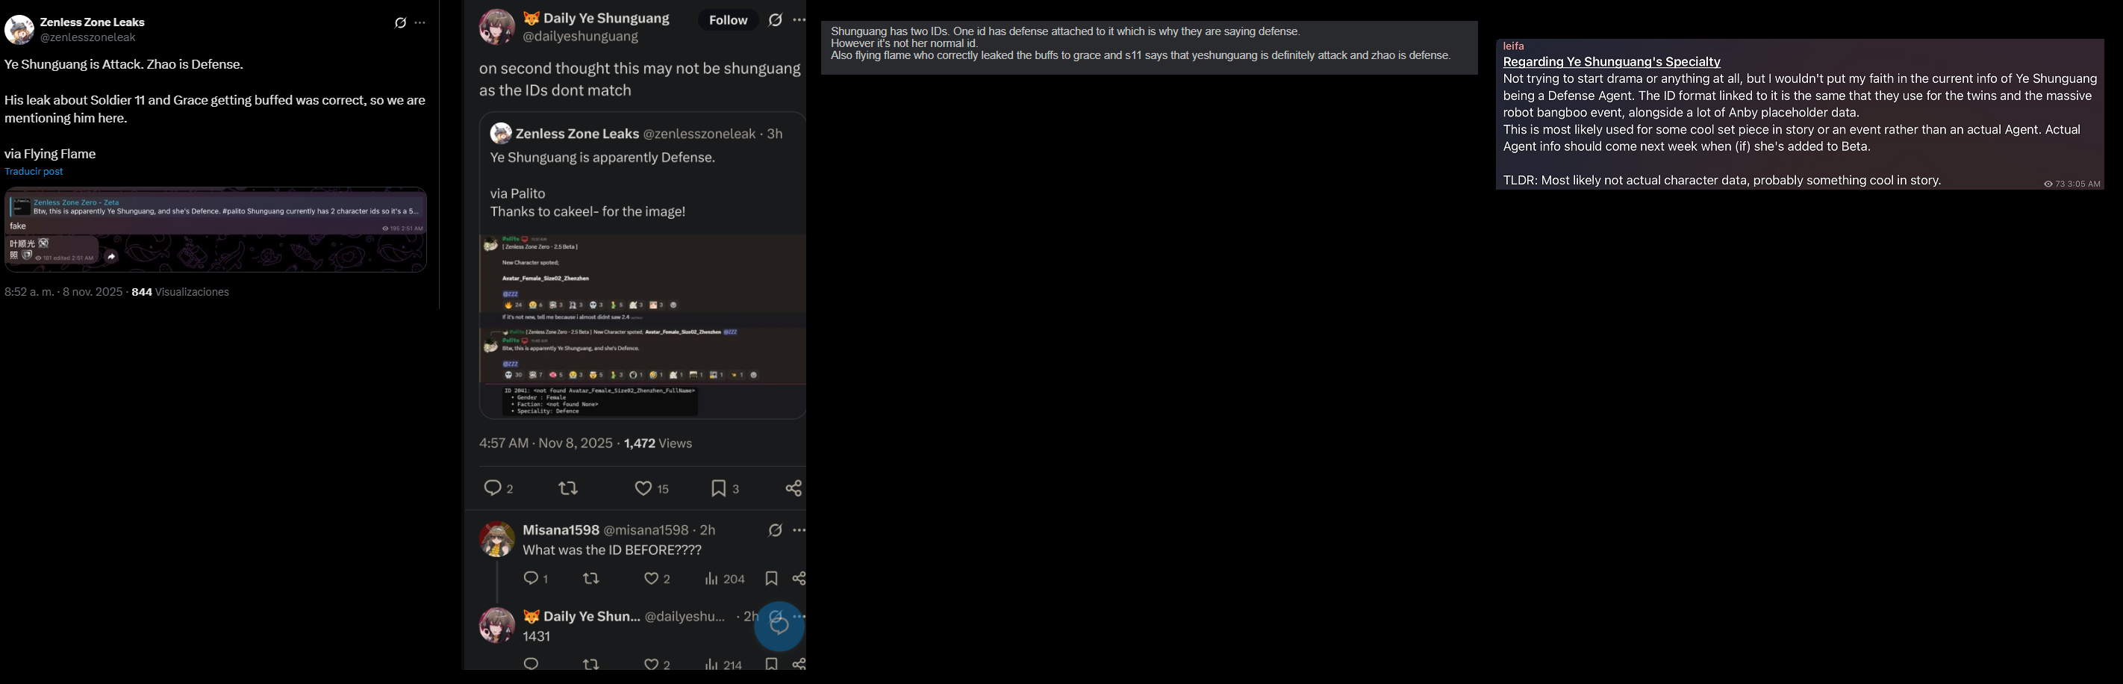Like Misana1598's comment
Image resolution: width=2123 pixels, height=684 pixels.
pyautogui.click(x=651, y=579)
